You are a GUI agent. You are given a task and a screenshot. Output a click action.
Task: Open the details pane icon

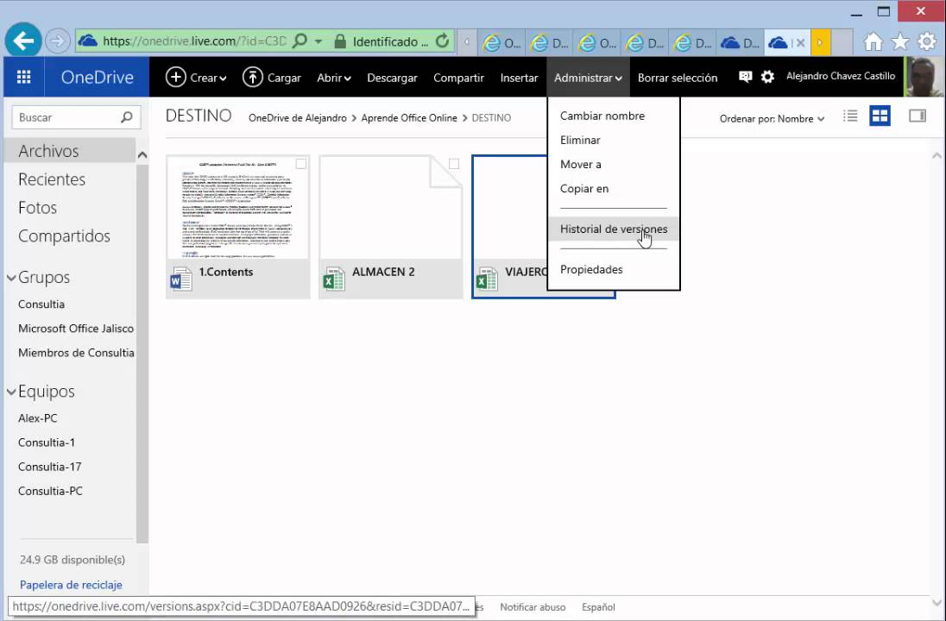(917, 115)
